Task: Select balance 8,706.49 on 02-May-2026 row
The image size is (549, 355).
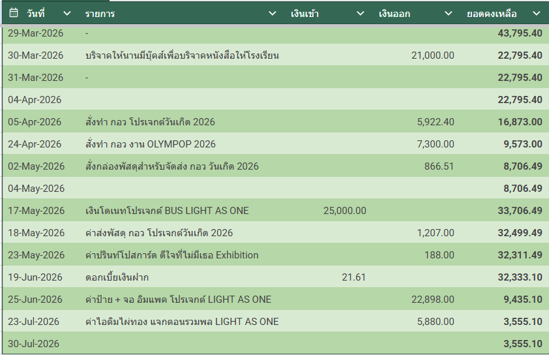Action: (523, 166)
